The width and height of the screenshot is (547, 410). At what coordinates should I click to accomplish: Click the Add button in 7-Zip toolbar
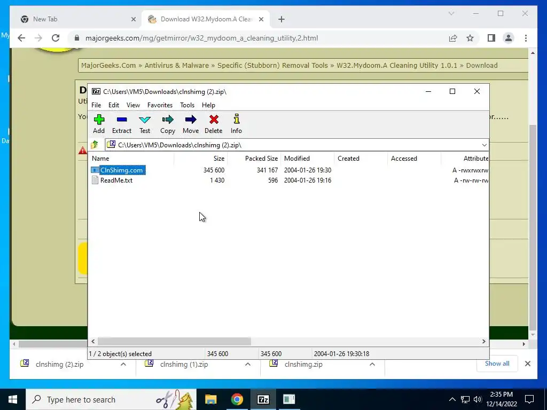99,124
